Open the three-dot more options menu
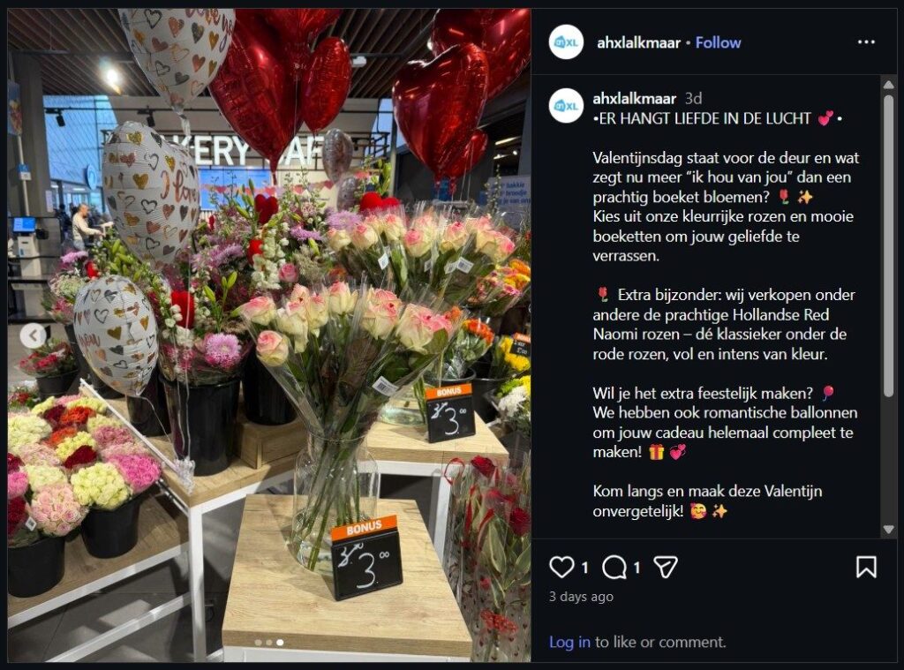The image size is (904, 670). pos(866,42)
